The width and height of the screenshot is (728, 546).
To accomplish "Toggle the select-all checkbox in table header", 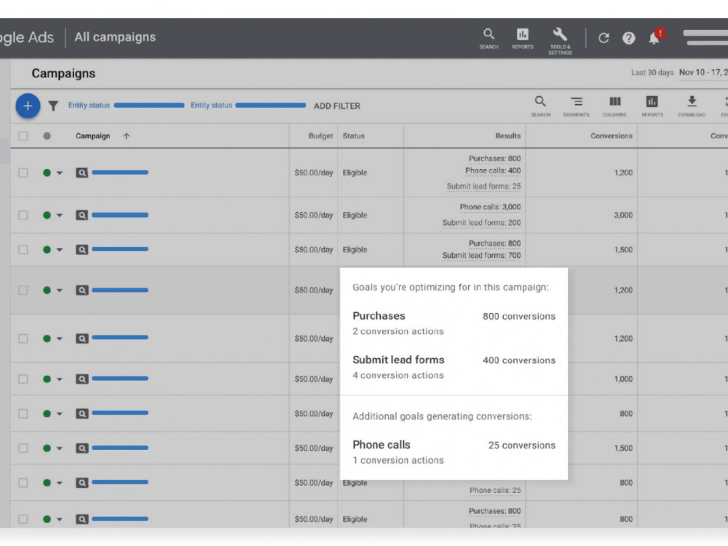I will (23, 136).
